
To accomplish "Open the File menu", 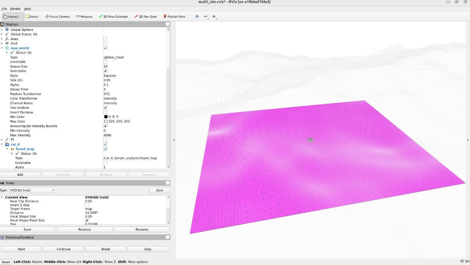I will 4,9.
